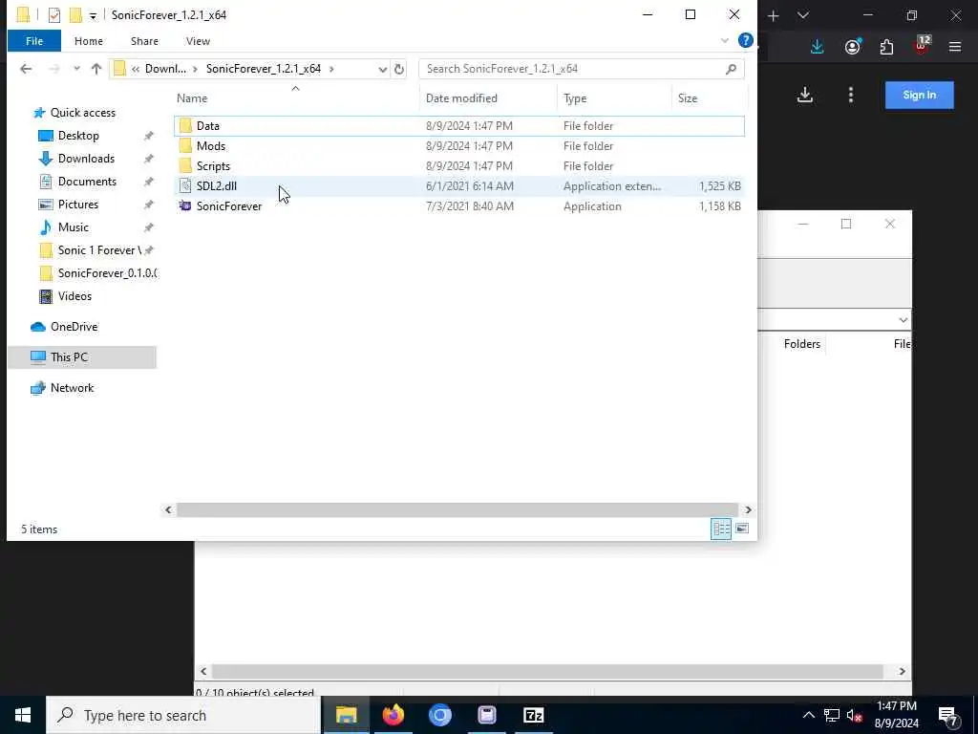This screenshot has width=978, height=734.
Task: Open the File ribbon tab
Action: [x=34, y=41]
